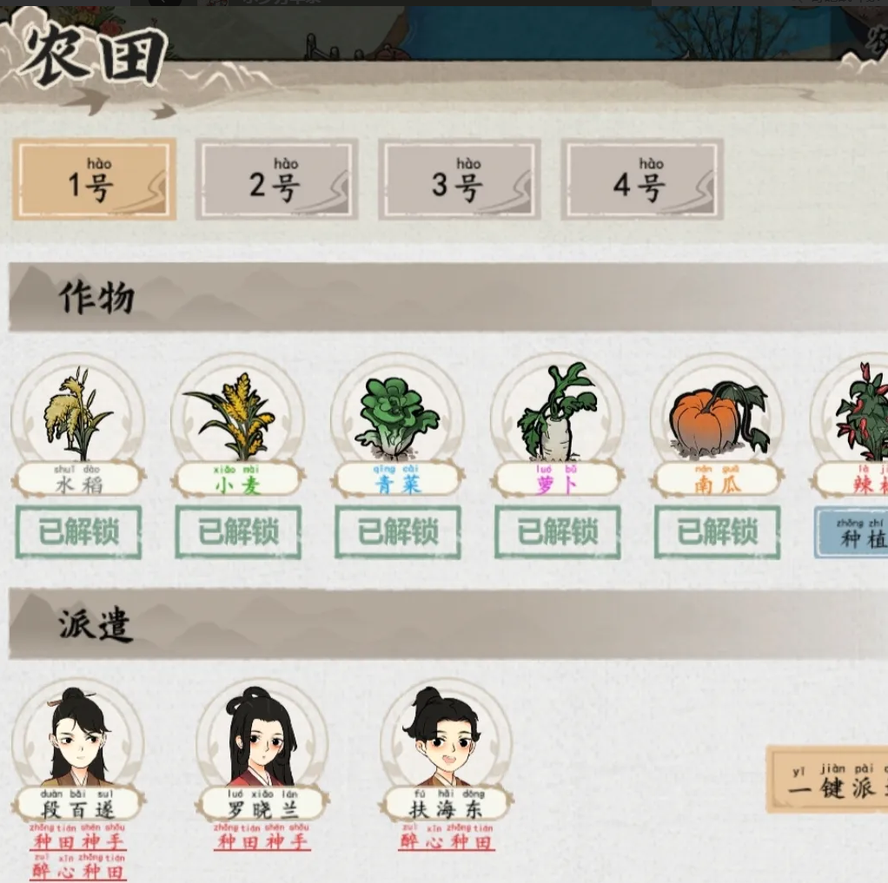Switch to farmland tab 1号
The image size is (888, 883).
pyautogui.click(x=94, y=180)
